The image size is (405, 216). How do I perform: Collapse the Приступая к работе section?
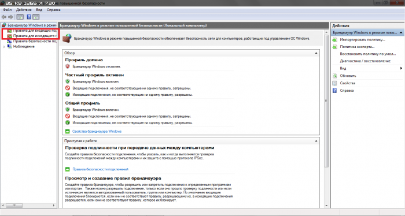(x=316, y=141)
